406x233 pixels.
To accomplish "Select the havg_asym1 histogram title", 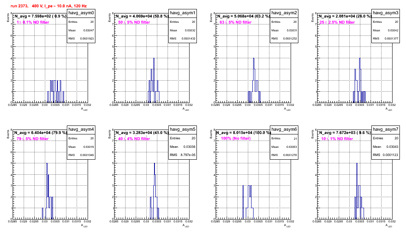I will click(183, 13).
